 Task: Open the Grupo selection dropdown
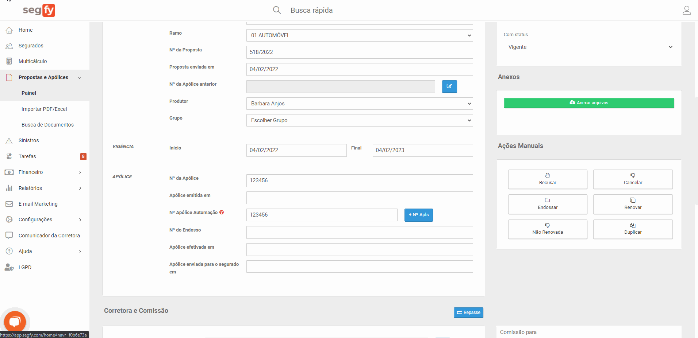pos(359,120)
